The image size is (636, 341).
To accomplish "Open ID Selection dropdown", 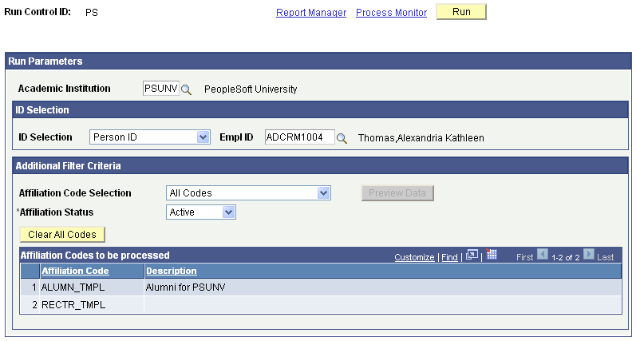I will tap(150, 137).
